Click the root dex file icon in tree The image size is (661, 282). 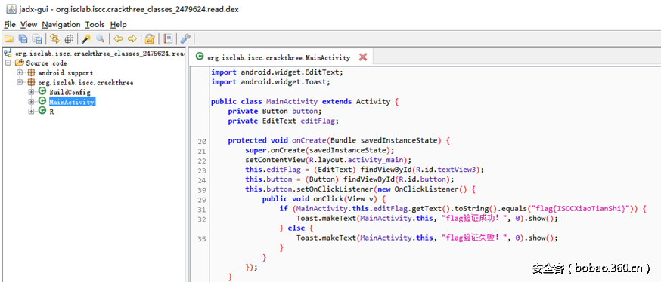(x=8, y=53)
